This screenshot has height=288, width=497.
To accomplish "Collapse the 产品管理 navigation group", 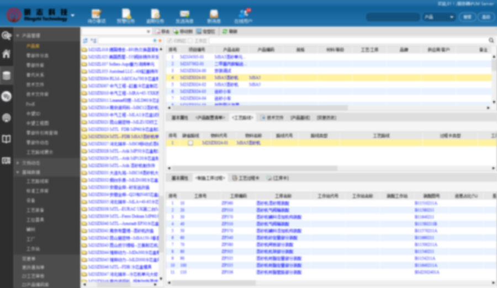I will [18, 35].
